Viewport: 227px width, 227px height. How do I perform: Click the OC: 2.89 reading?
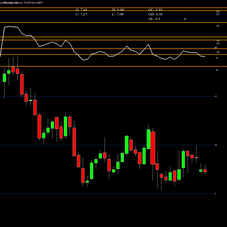[155, 10]
